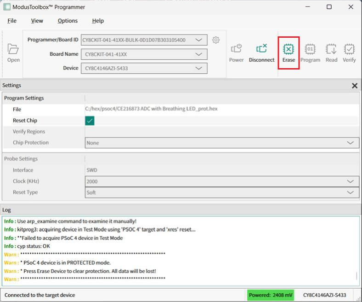The height and width of the screenshot is (302, 362).
Task: Toggle the Power button
Action: click(x=236, y=53)
